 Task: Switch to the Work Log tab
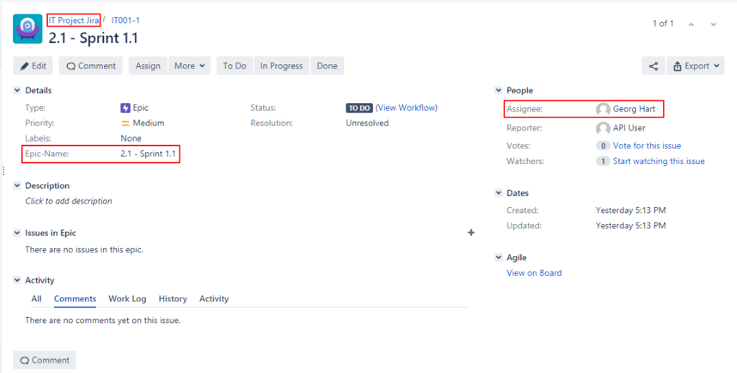point(127,299)
